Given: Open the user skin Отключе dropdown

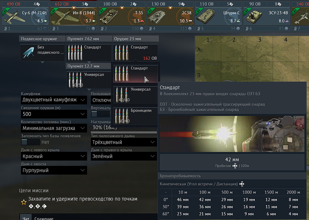Looking at the screenshot, I should tap(101, 100).
